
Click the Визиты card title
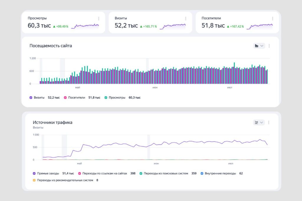pyautogui.click(x=121, y=18)
